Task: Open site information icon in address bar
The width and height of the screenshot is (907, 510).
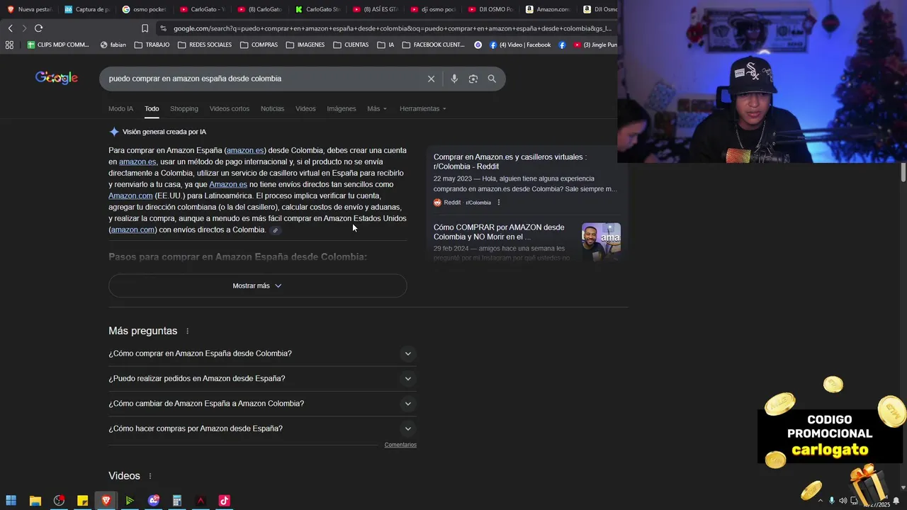Action: point(164,28)
